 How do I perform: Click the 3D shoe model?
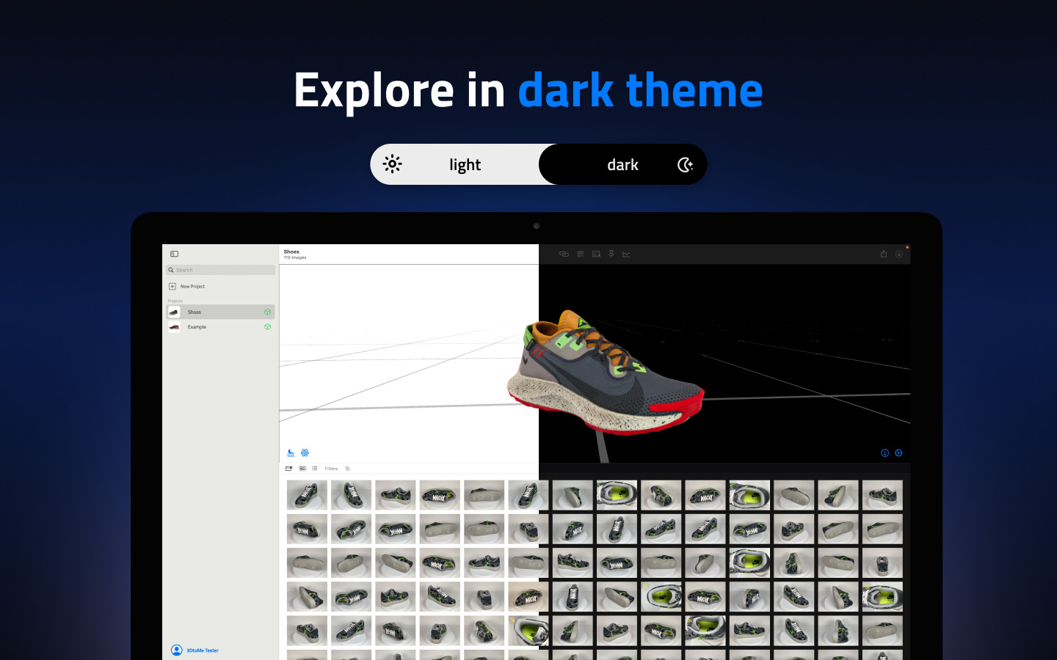tap(606, 372)
